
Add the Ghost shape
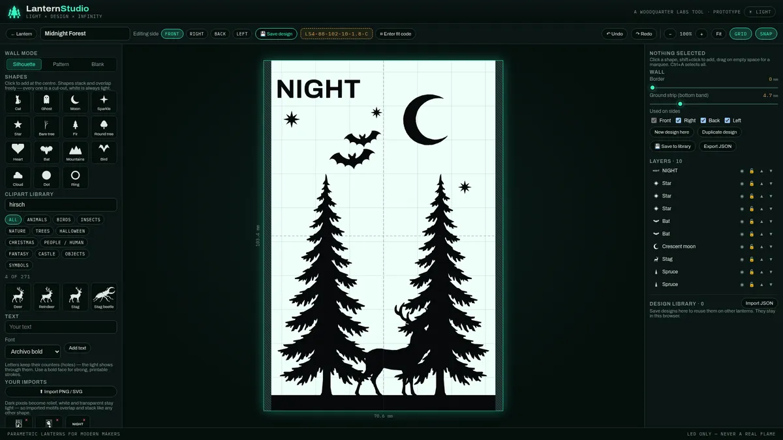coord(46,102)
